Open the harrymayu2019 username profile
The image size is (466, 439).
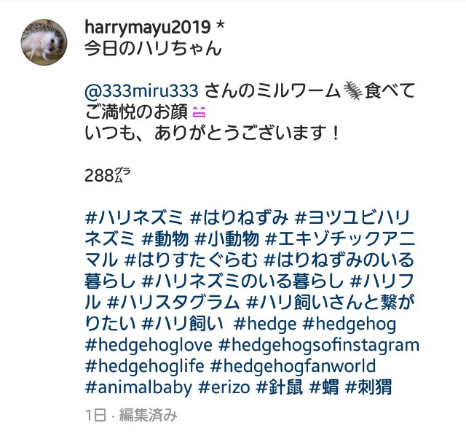coord(148,28)
